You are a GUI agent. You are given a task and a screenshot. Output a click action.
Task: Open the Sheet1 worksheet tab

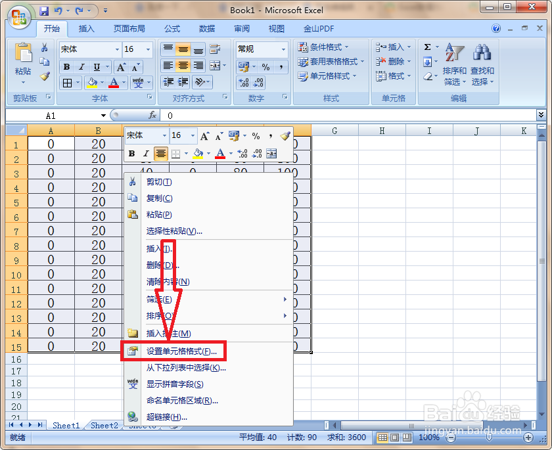click(66, 426)
